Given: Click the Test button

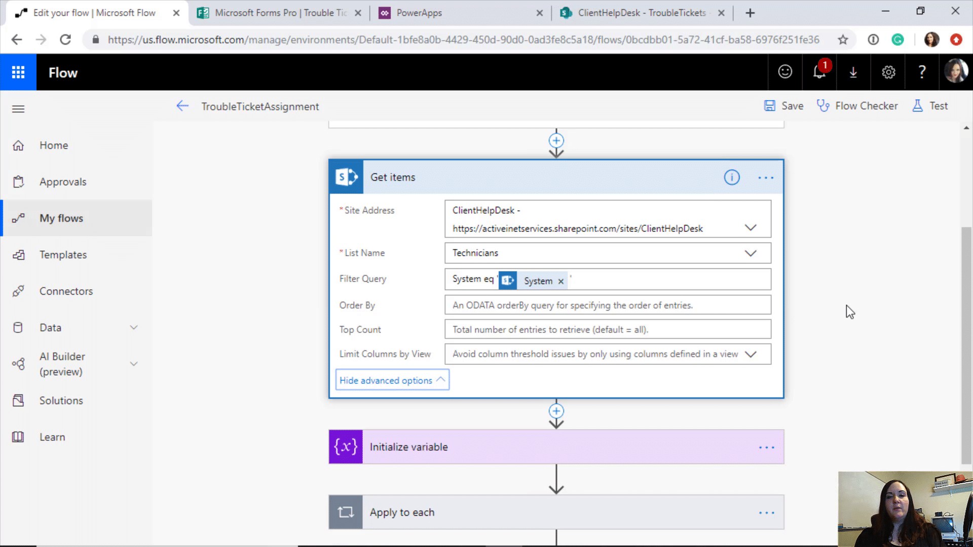Looking at the screenshot, I should pos(930,106).
